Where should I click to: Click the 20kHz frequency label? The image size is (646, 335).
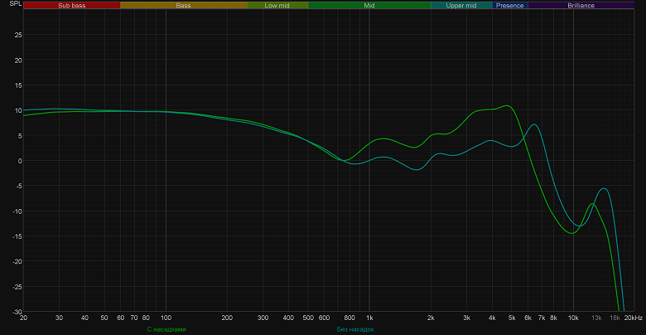pos(634,318)
